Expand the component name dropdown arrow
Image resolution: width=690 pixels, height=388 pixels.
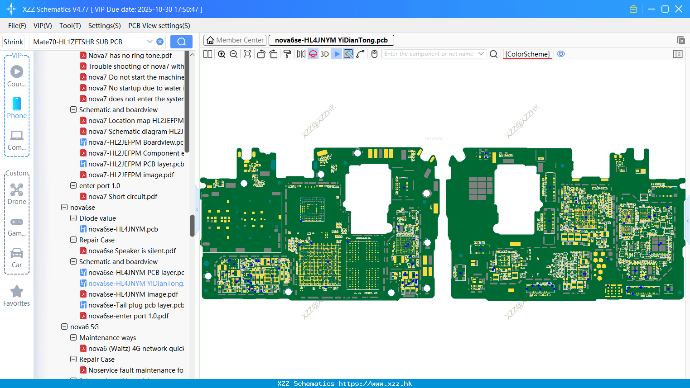coord(481,54)
